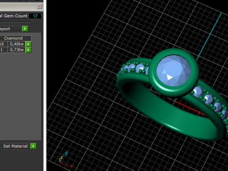Select the large center diamond in viewport
Viewport: 228px width, 171px height.
174,71
